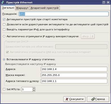Confirm with the Гаразд button

(x=98, y=99)
